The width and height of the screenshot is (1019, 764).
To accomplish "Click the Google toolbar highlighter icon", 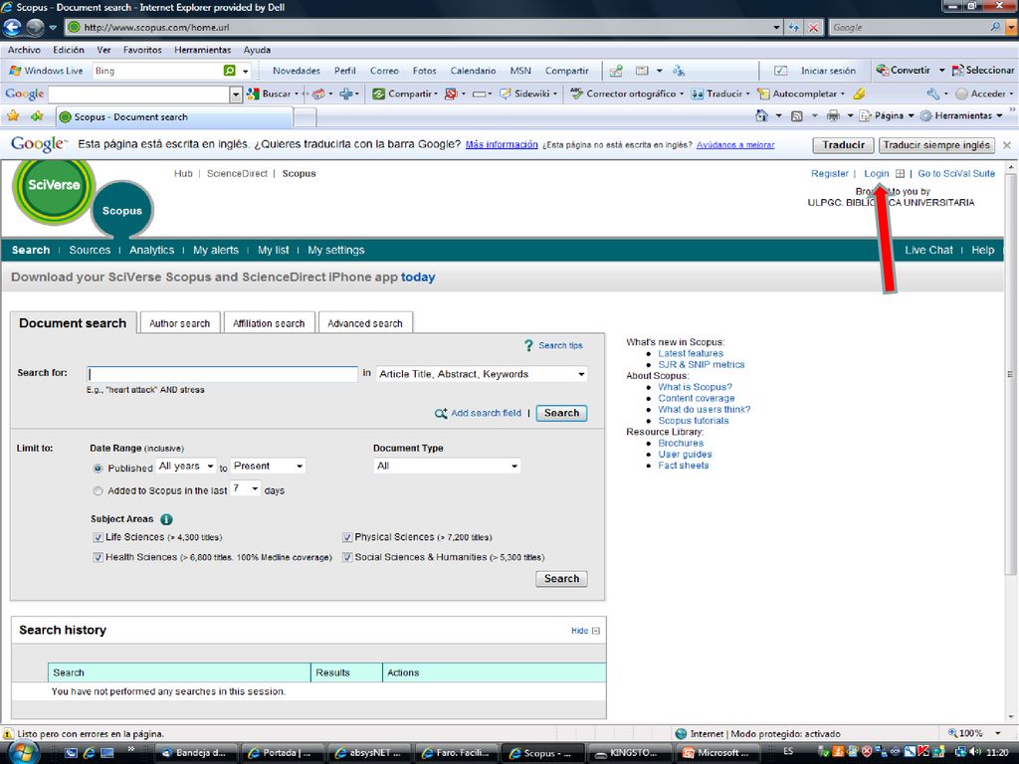I will click(859, 94).
